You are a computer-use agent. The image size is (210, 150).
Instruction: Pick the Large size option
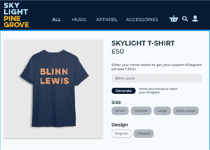162,111
